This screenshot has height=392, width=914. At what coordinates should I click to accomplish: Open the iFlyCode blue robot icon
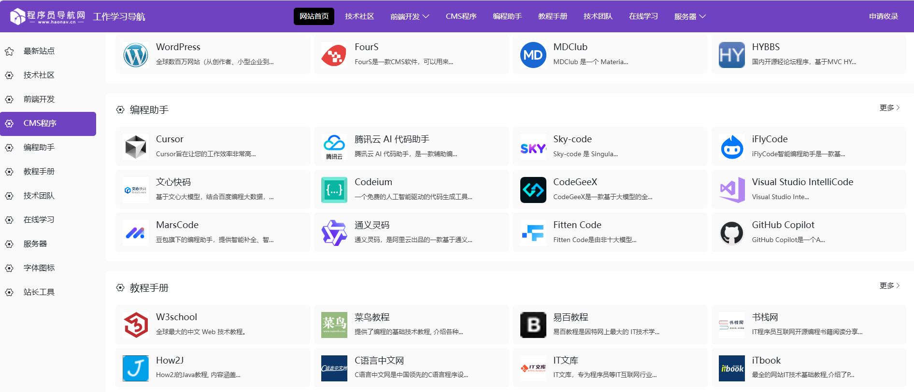(732, 147)
